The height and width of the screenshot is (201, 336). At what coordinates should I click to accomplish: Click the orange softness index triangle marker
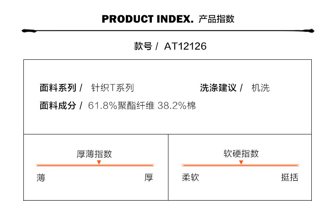(241, 162)
